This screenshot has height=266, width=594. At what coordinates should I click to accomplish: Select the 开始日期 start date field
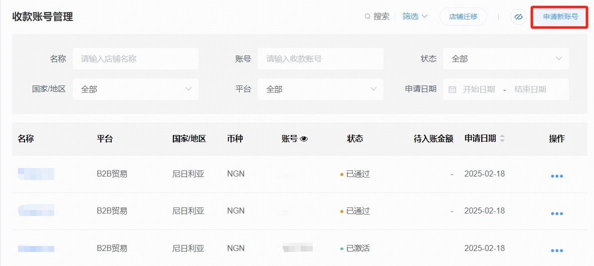tap(479, 89)
